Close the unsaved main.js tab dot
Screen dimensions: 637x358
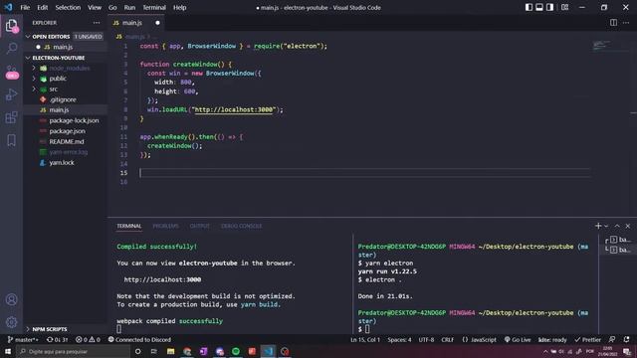click(x=157, y=23)
